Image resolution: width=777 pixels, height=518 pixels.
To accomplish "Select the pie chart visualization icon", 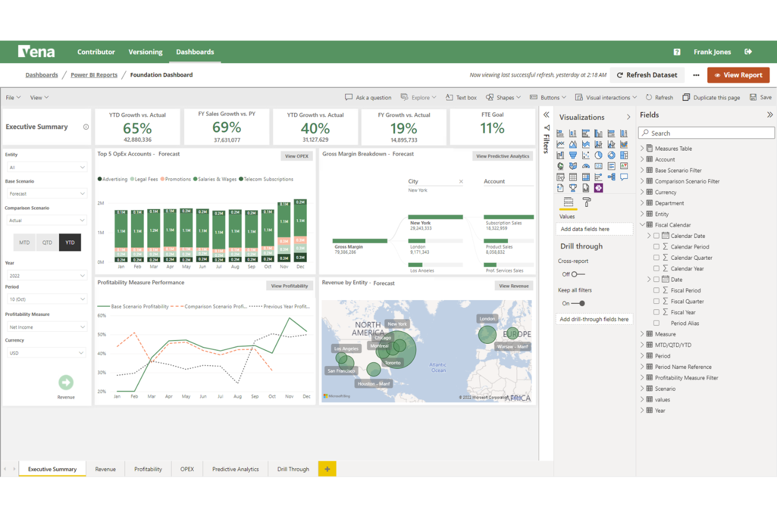I will [598, 155].
